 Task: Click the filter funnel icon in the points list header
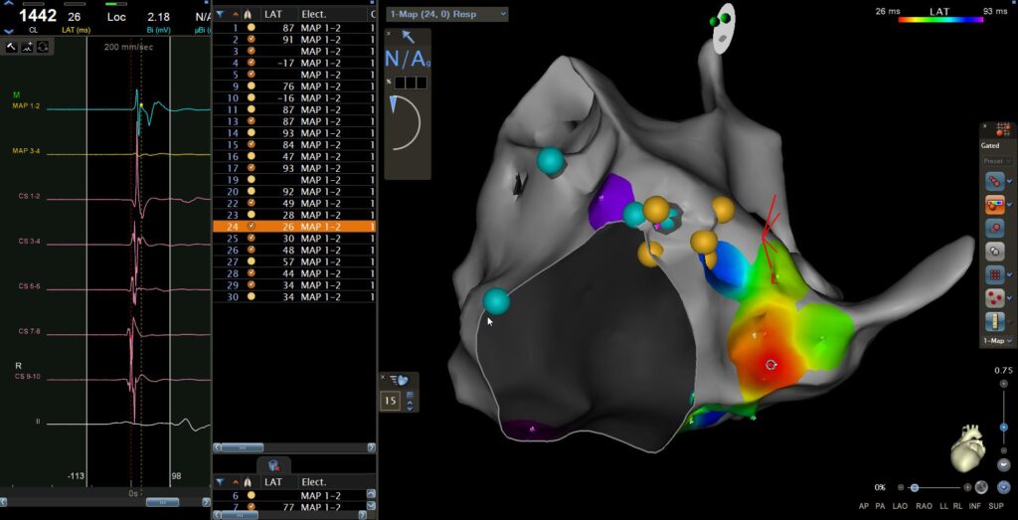click(220, 14)
